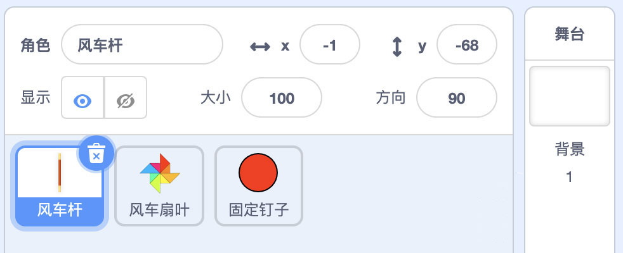Click the x position input field
Screen dimensions: 623x253
pos(329,45)
